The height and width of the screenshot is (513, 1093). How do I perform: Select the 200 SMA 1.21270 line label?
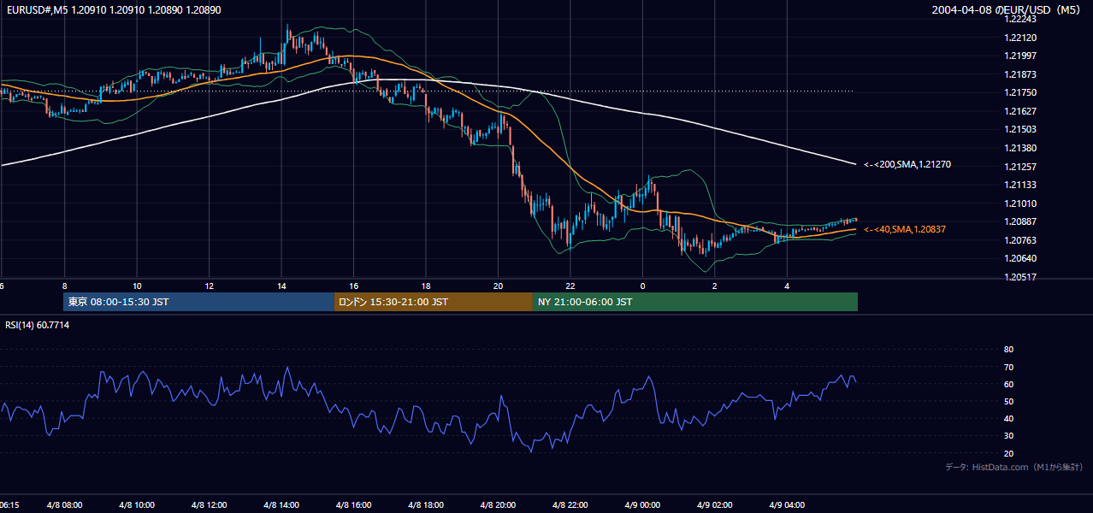click(907, 164)
